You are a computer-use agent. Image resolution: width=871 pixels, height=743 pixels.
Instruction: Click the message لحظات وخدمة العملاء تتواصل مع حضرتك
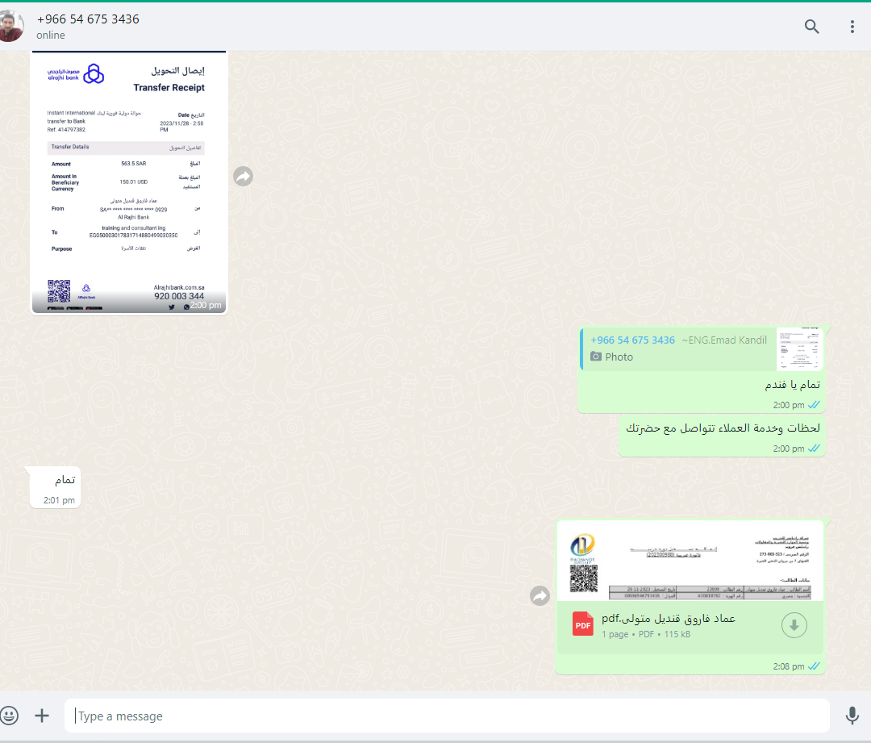pyautogui.click(x=723, y=428)
